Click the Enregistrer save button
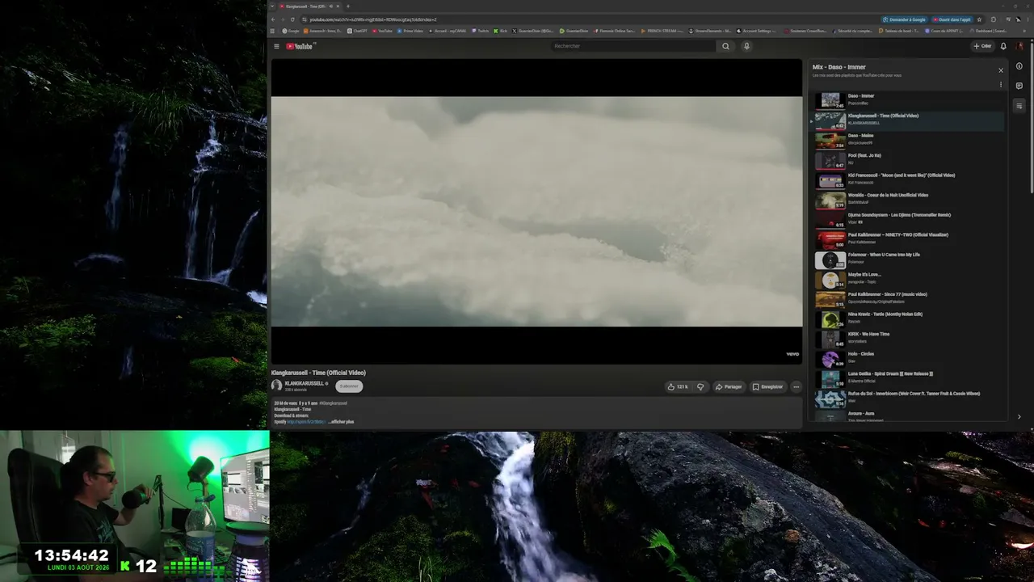Viewport: 1034px width, 582px height. [x=767, y=386]
